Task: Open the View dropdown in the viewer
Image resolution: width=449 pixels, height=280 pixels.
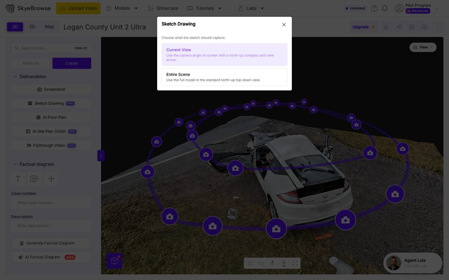Action: 423,47
